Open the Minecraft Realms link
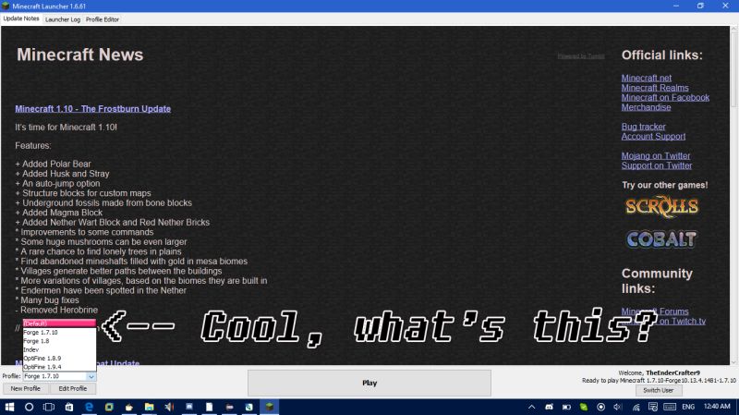Screen dimensions: 739x415 tap(655, 88)
